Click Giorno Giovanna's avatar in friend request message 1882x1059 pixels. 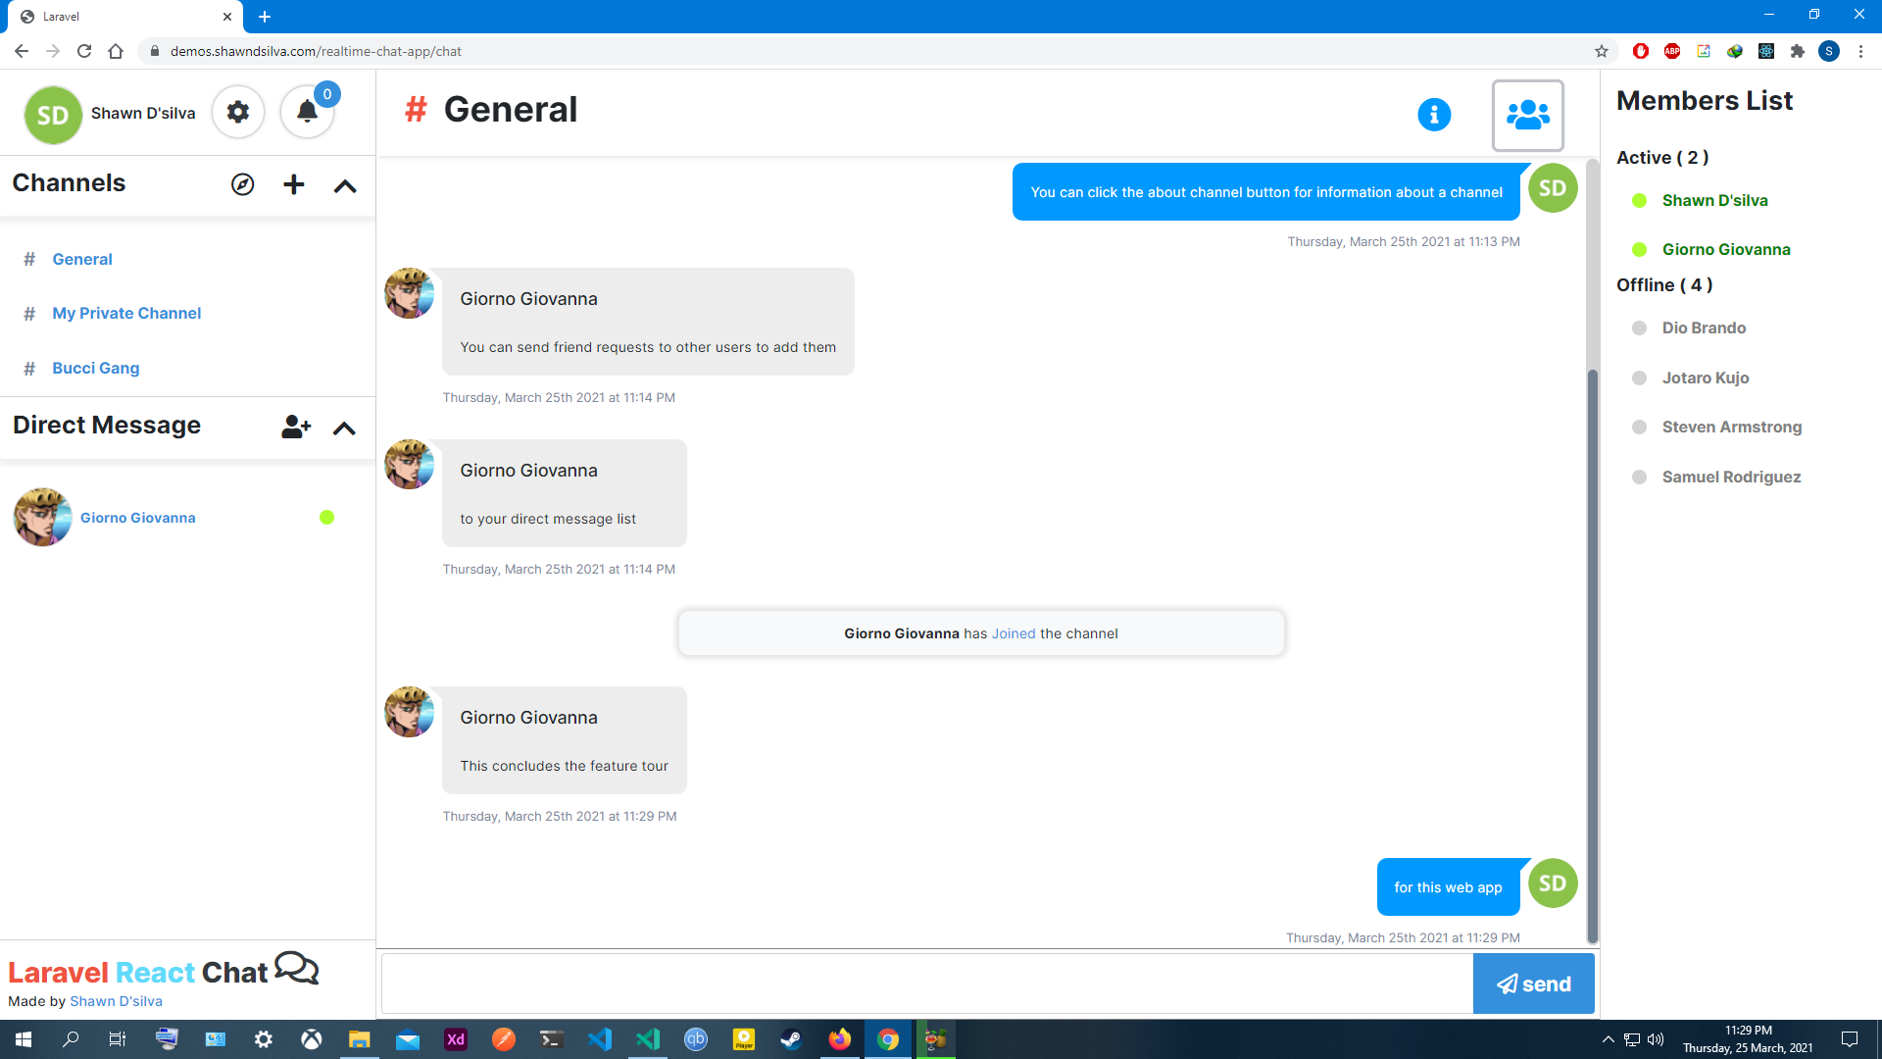click(x=410, y=293)
